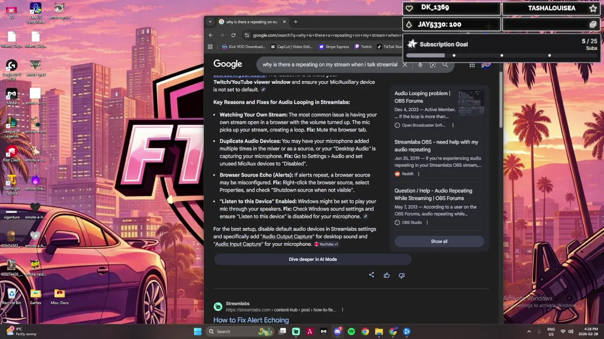Open Spotify from the taskbar
The height and width of the screenshot is (339, 604).
click(351, 331)
